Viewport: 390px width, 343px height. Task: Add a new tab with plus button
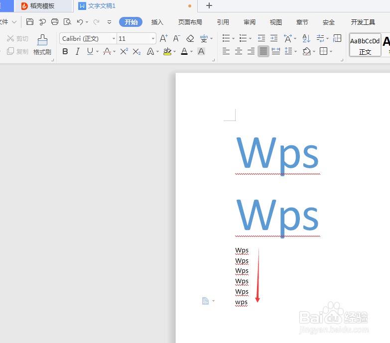(x=209, y=5)
